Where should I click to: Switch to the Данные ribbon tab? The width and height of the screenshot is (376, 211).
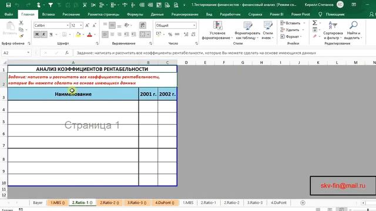[x=157, y=14]
